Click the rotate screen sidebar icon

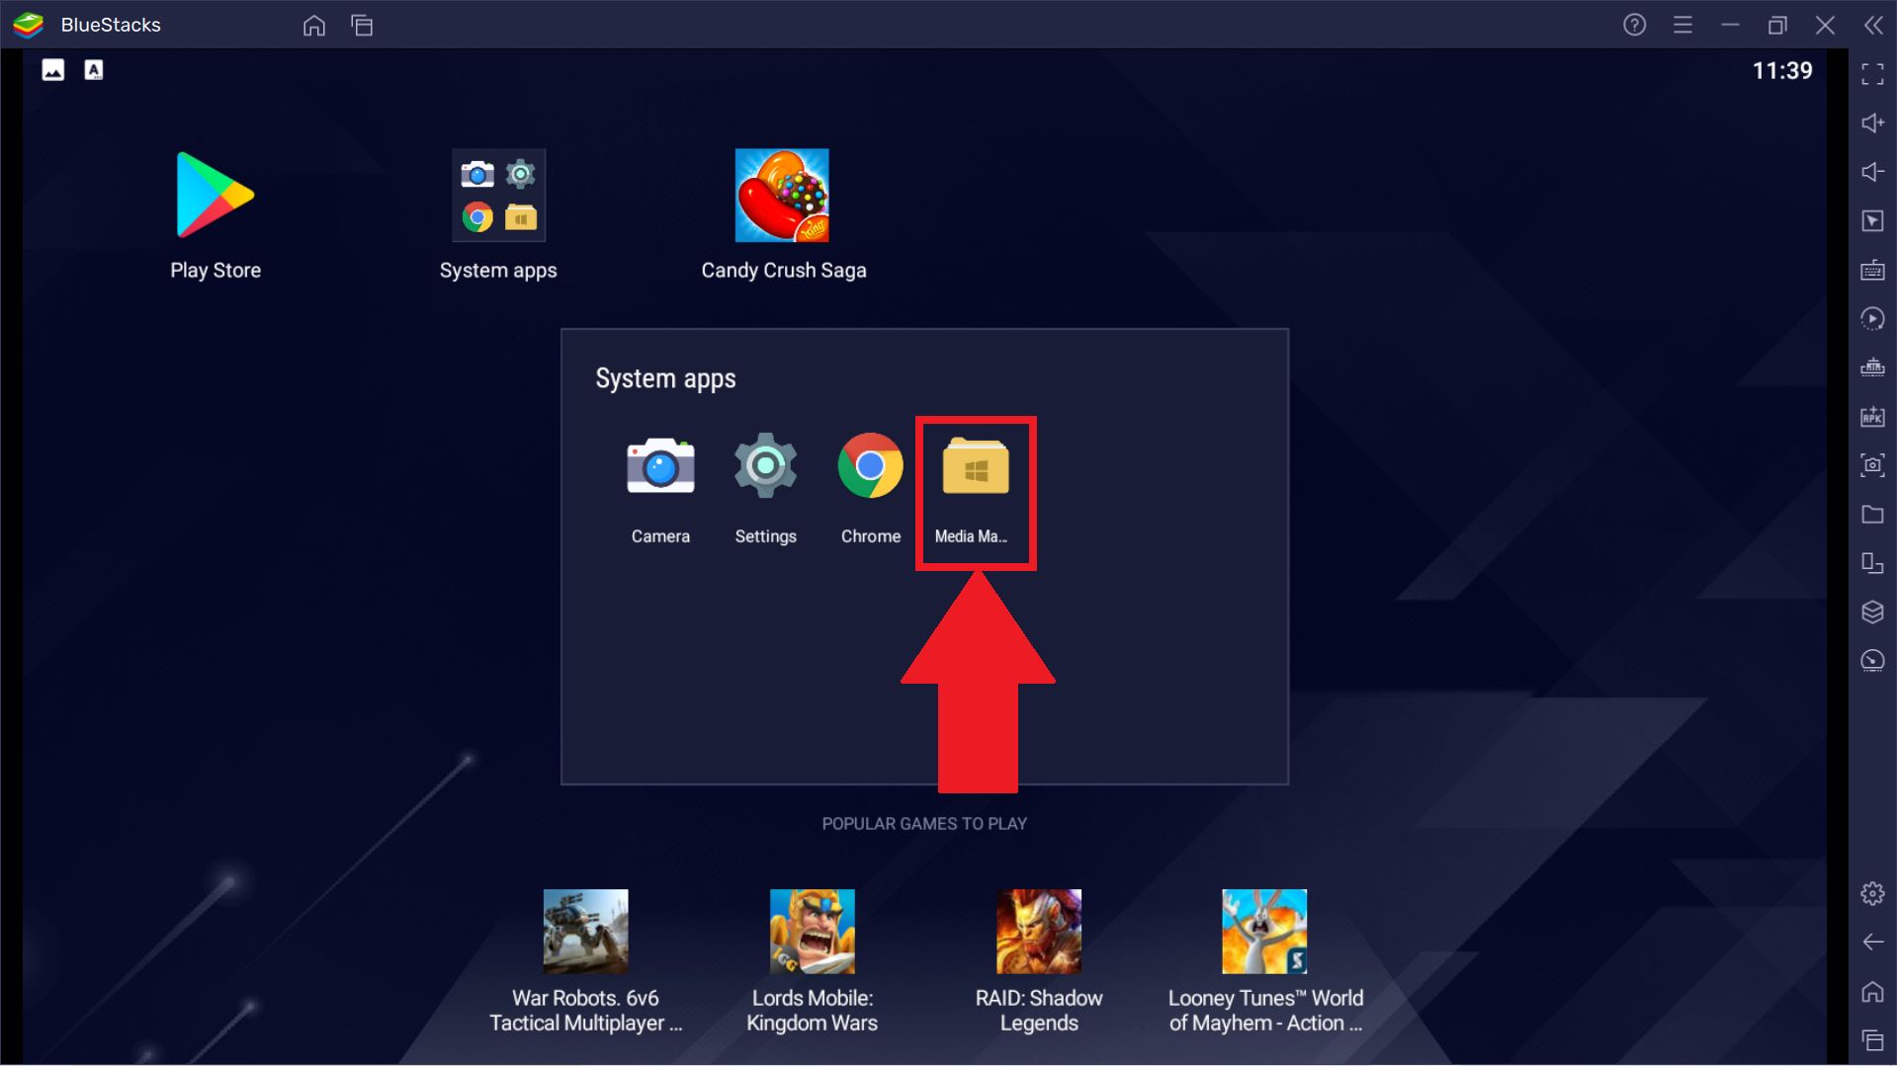(1872, 563)
